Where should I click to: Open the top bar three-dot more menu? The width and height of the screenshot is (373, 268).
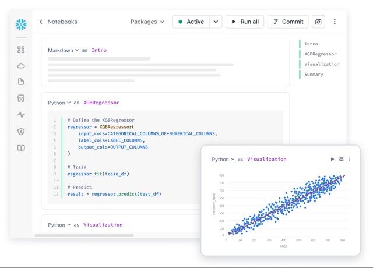coord(335,22)
